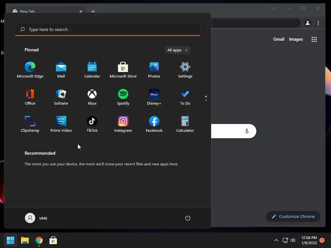331x248 pixels.
Task: Click Chrome profile avatar icon
Action: 308,23
